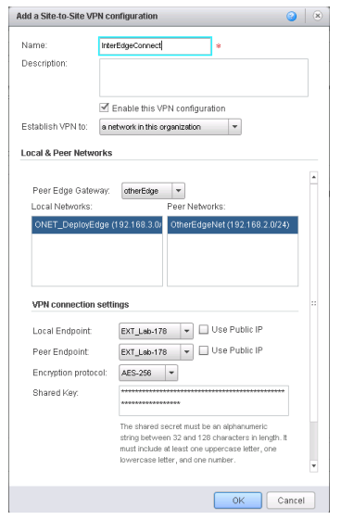Open the Local Endpoint dropdown arrow
Viewport: 341px width, 520px height.
186,331
